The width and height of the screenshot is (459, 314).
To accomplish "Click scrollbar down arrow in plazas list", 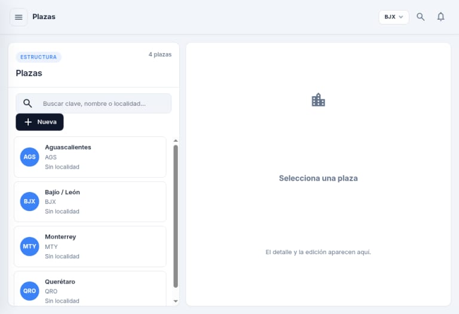I will (176, 301).
